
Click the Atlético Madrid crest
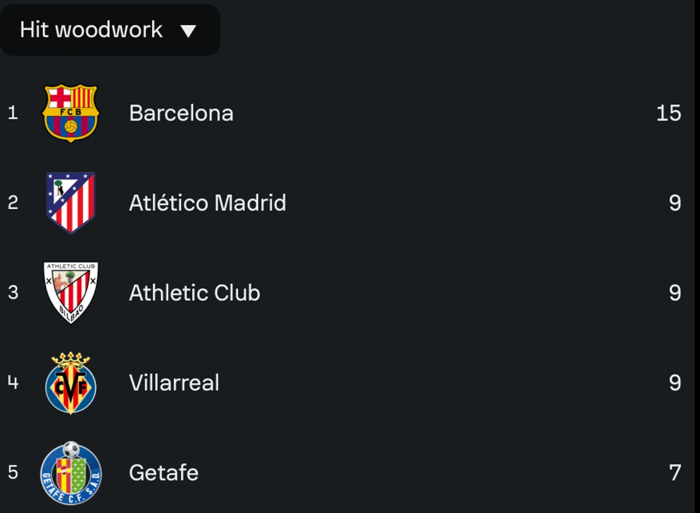71,203
